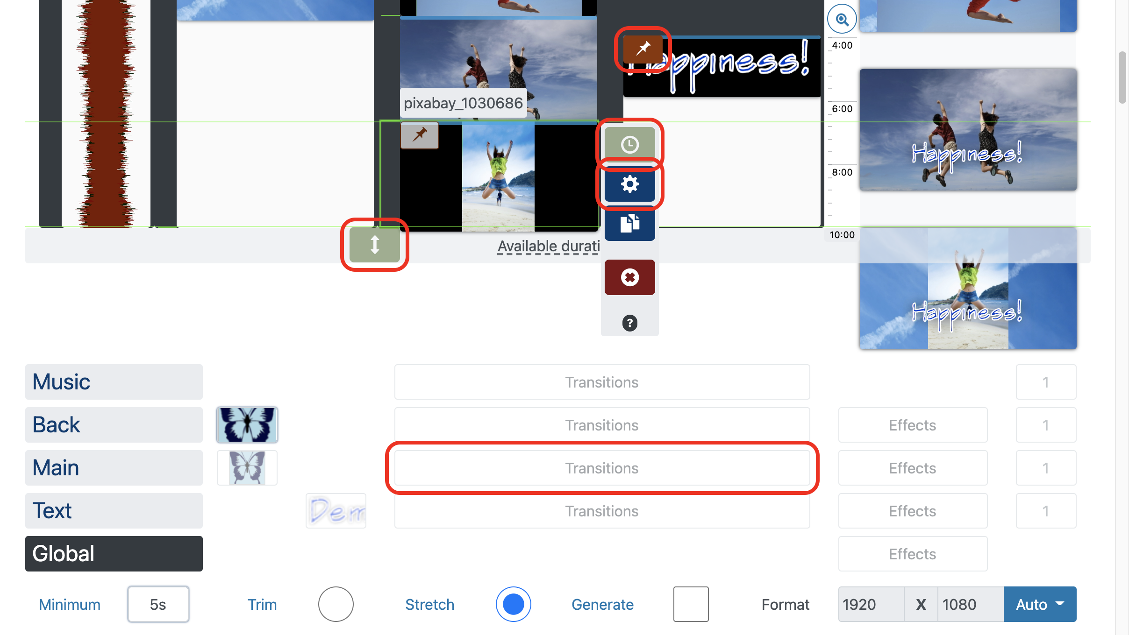
Task: Edit the minimum duration input field
Action: coord(157,604)
